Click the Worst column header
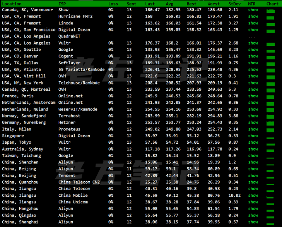This screenshot has height=227, width=282. coord(214,4)
